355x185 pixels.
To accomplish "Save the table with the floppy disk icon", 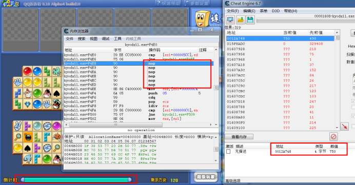I will pos(250,20).
